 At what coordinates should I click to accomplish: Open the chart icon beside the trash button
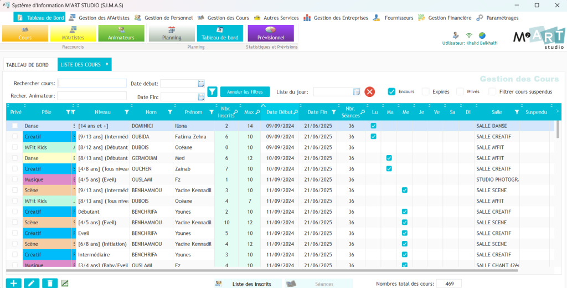tap(65, 283)
